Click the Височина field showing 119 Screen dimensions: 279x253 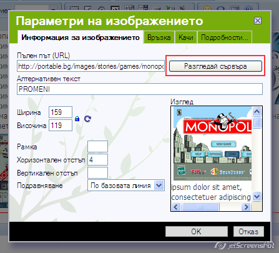click(61, 126)
